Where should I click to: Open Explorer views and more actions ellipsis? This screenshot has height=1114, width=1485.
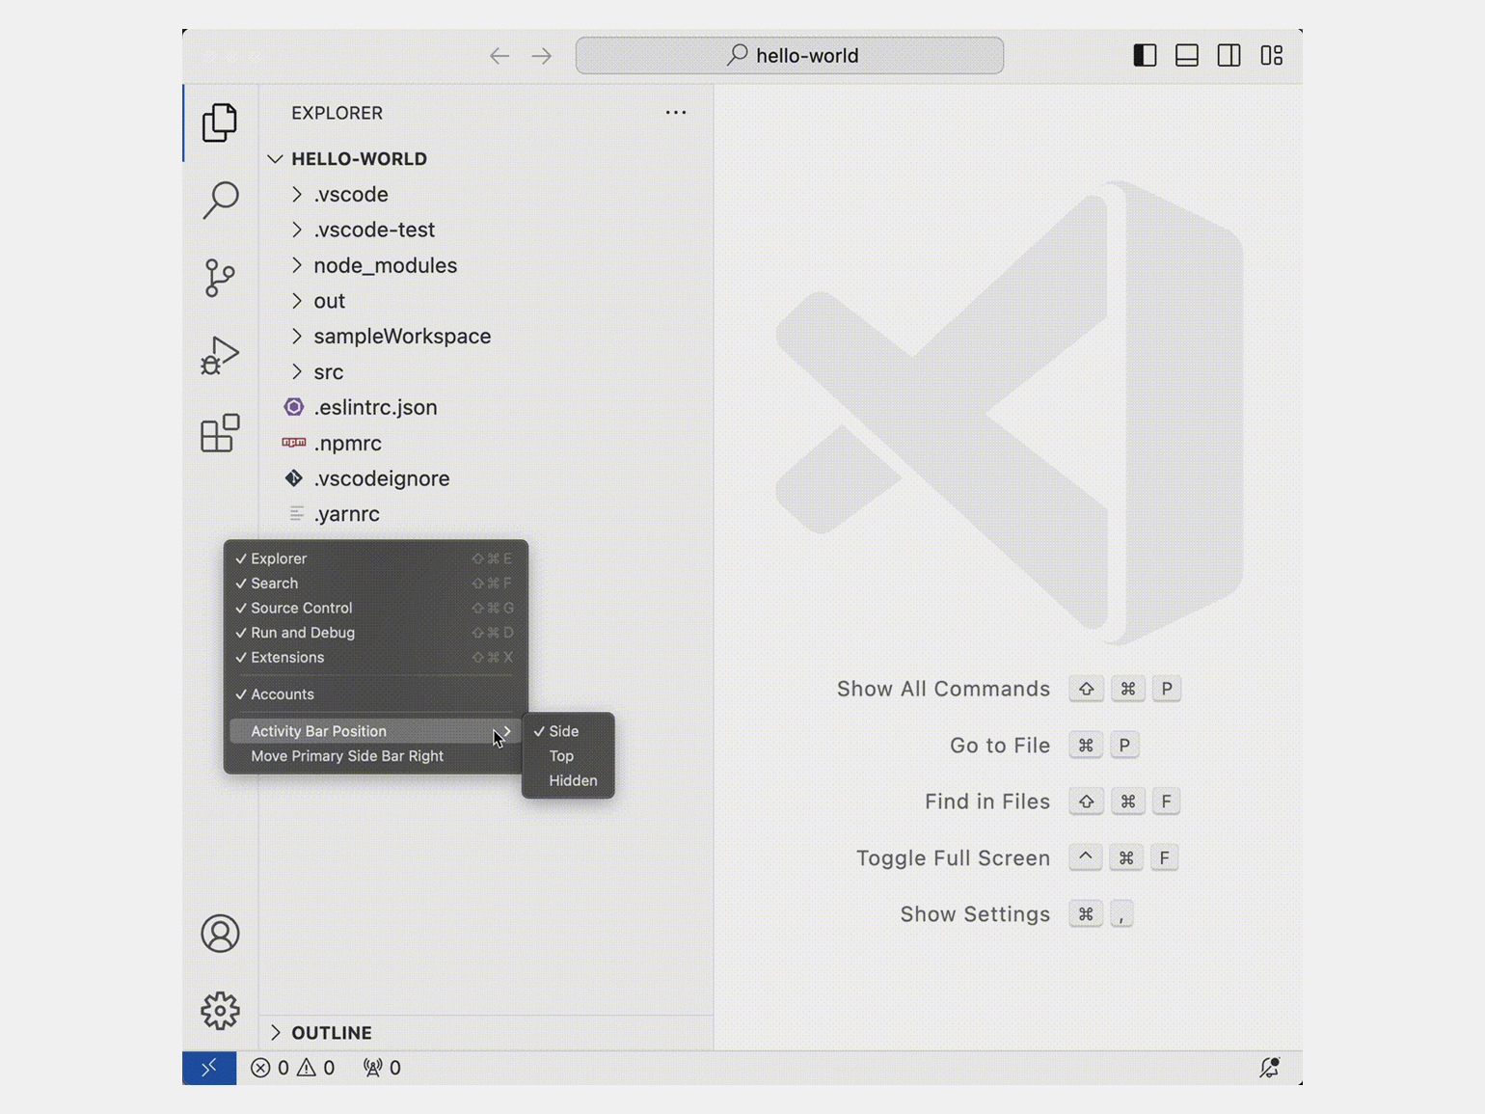[676, 113]
